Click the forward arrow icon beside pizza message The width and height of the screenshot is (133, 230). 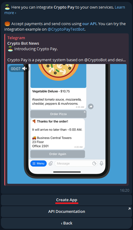click(91, 107)
